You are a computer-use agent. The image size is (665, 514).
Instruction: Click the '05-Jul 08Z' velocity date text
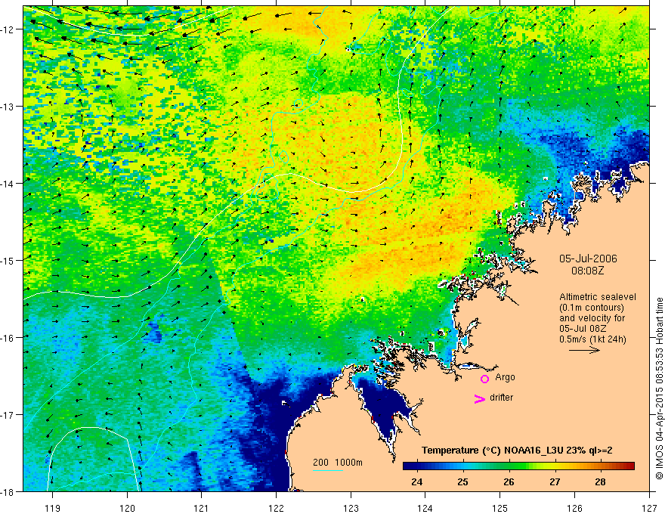pyautogui.click(x=583, y=329)
